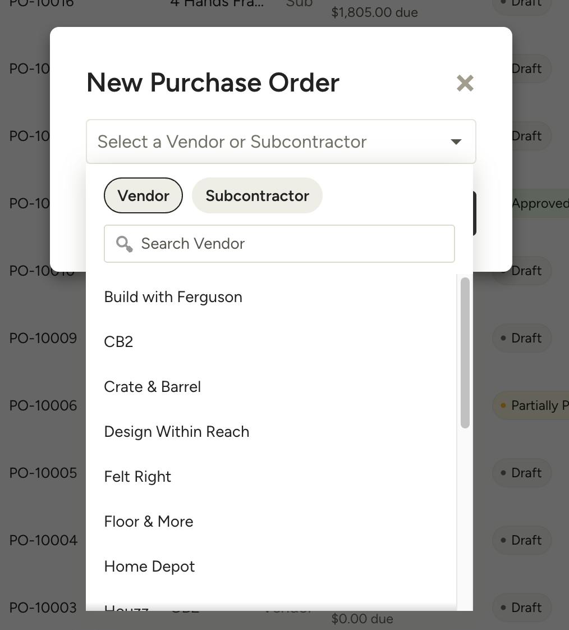Click Houzz at list bottom
This screenshot has width=569, height=630.
click(126, 609)
